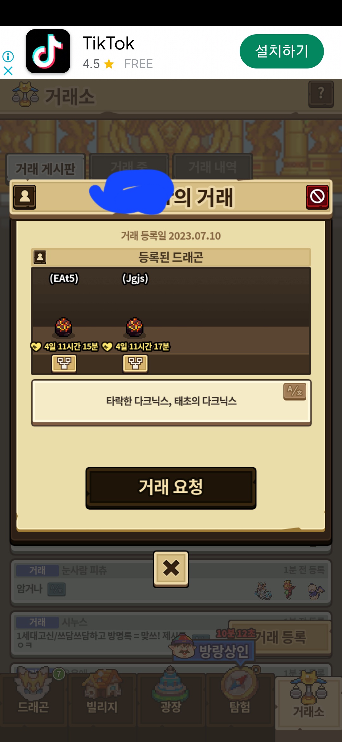Open 탐험 compass menu
The image size is (342, 742).
pyautogui.click(x=240, y=694)
